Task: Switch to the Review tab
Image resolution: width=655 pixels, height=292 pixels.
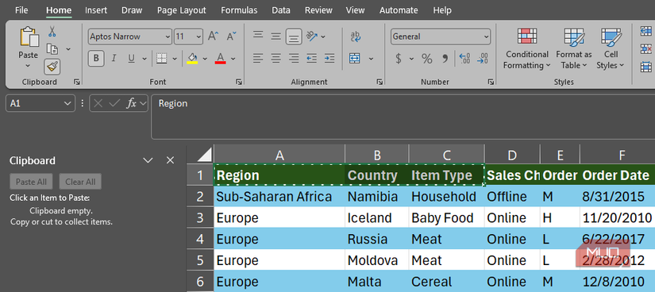Action: (318, 10)
